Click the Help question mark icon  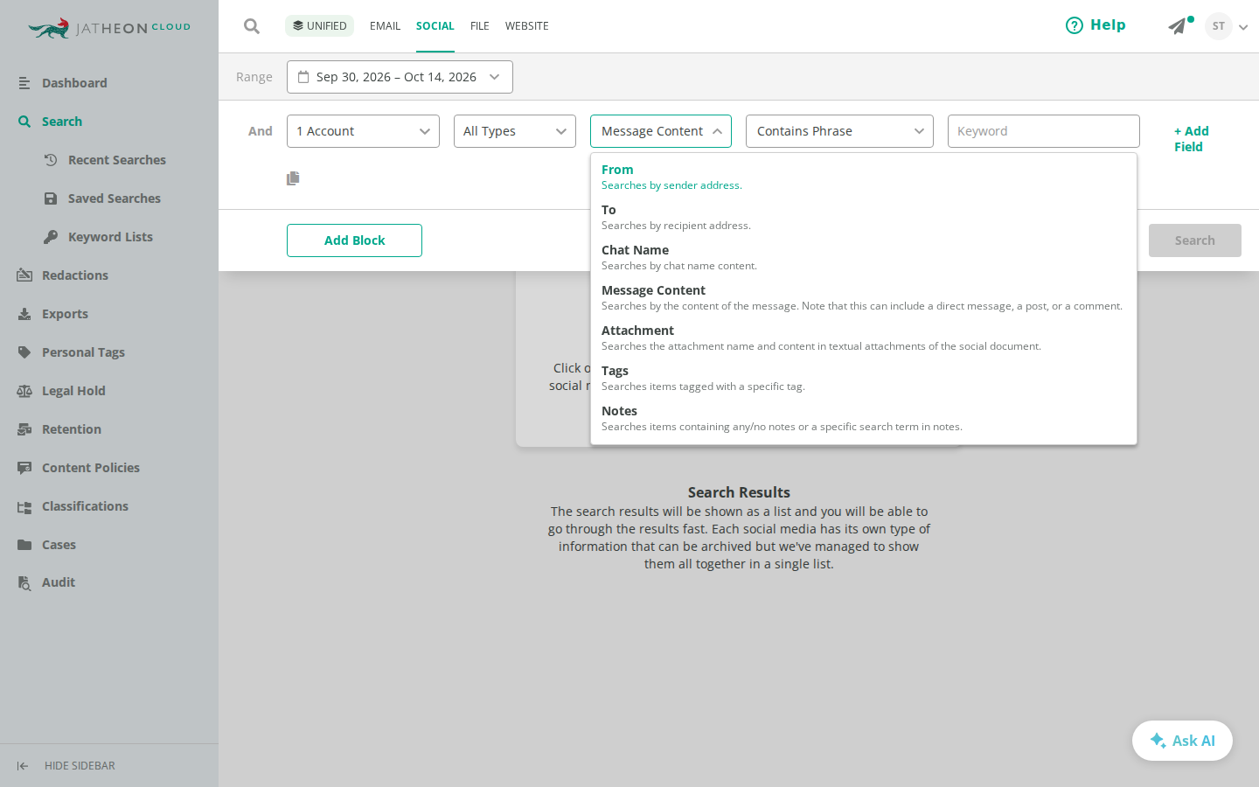click(1075, 25)
